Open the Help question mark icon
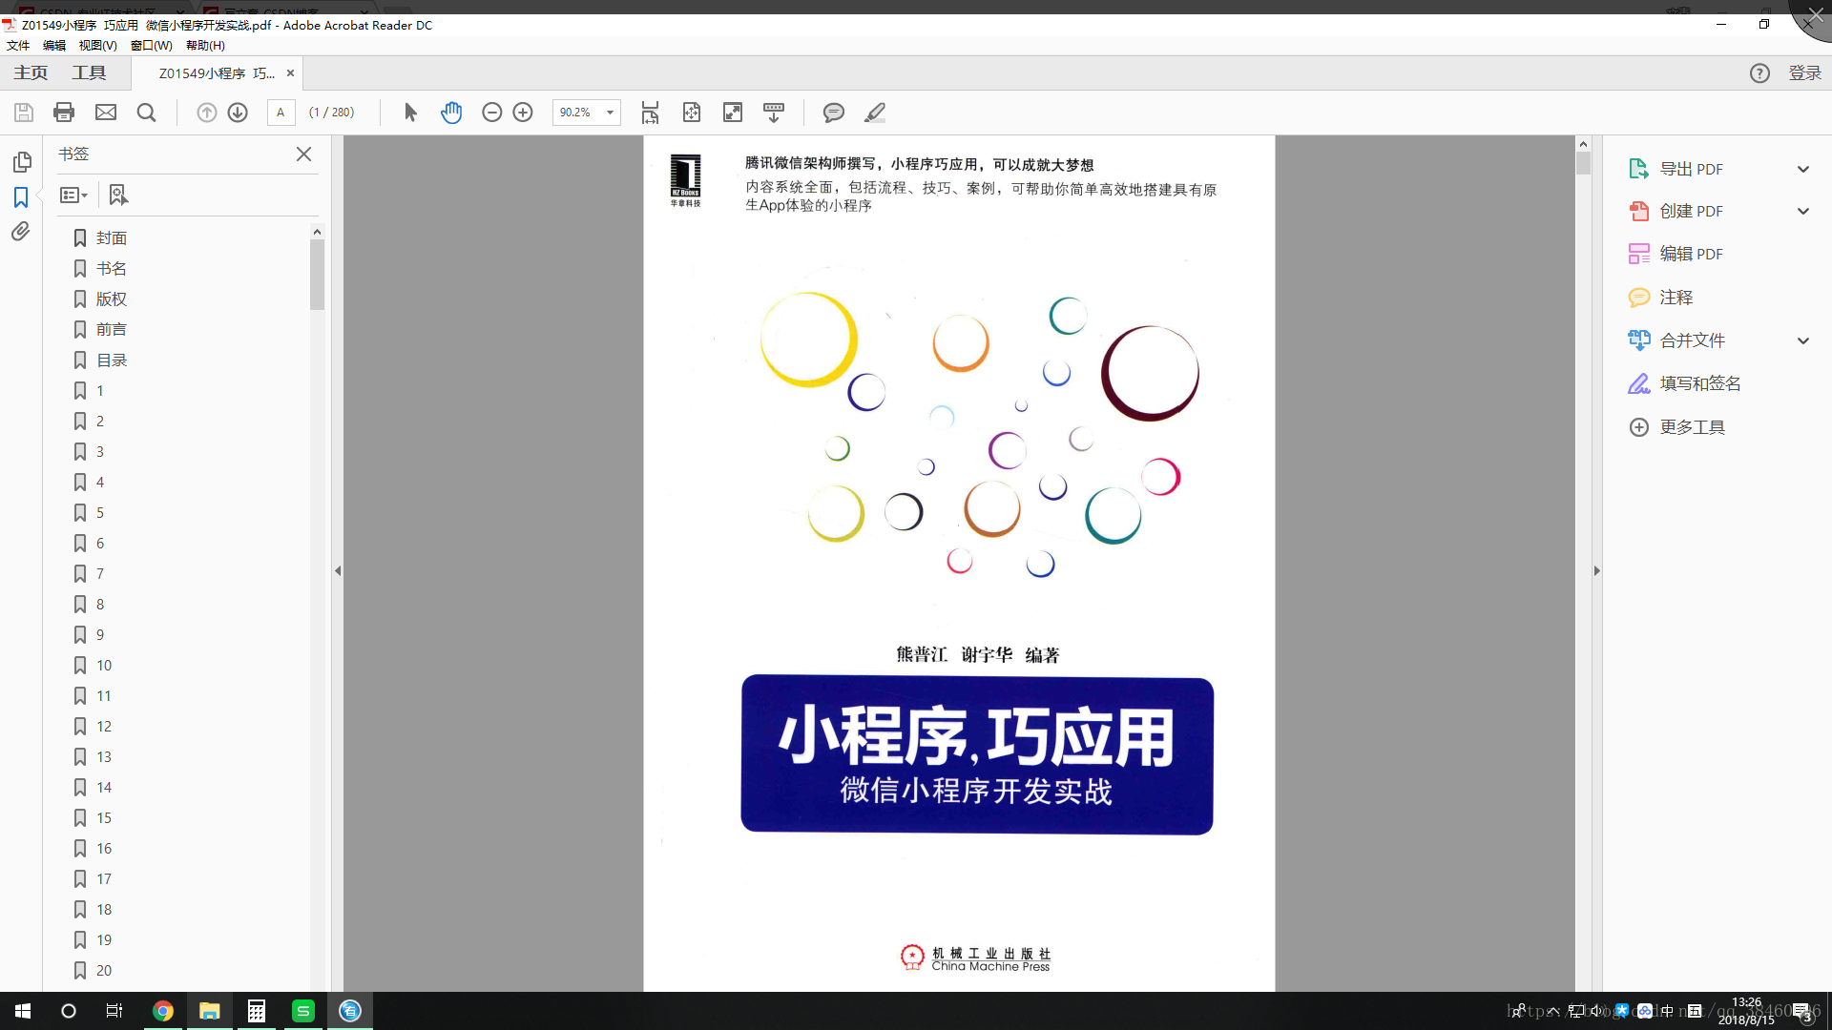 tap(1759, 73)
